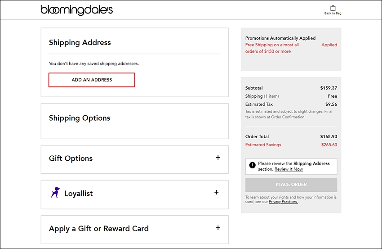Click the purple Loyallist dog icon
Image resolution: width=382 pixels, height=249 pixels.
(x=56, y=192)
